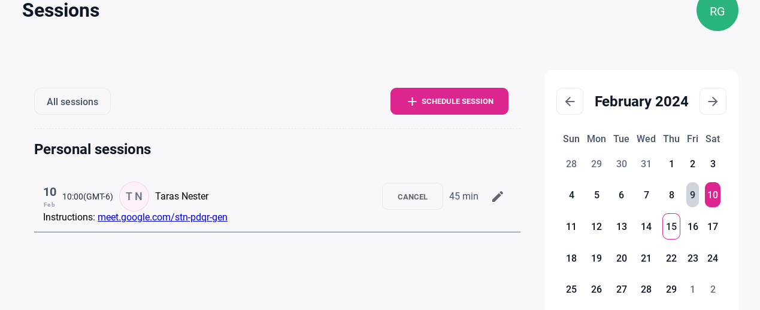
Task: Select February 15 on the calendar
Action: tap(671, 226)
